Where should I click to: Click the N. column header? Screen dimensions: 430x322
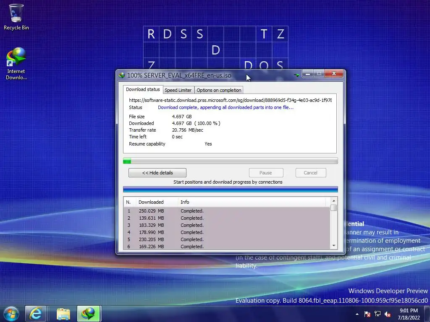click(129, 202)
